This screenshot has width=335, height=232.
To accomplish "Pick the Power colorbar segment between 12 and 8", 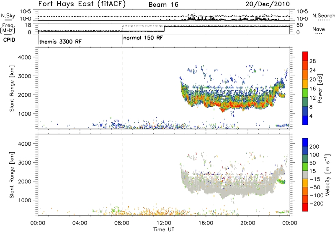I will tap(305, 102).
